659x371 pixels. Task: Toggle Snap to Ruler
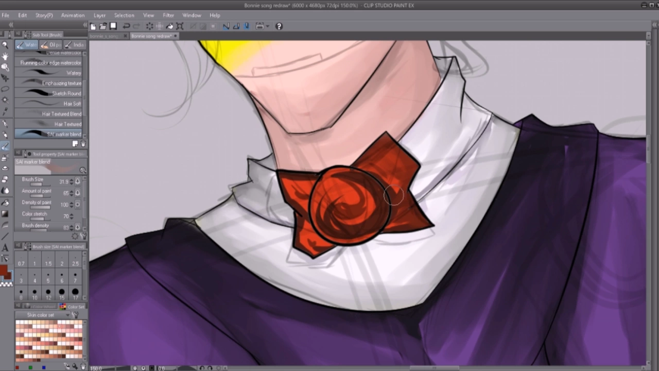point(227,26)
